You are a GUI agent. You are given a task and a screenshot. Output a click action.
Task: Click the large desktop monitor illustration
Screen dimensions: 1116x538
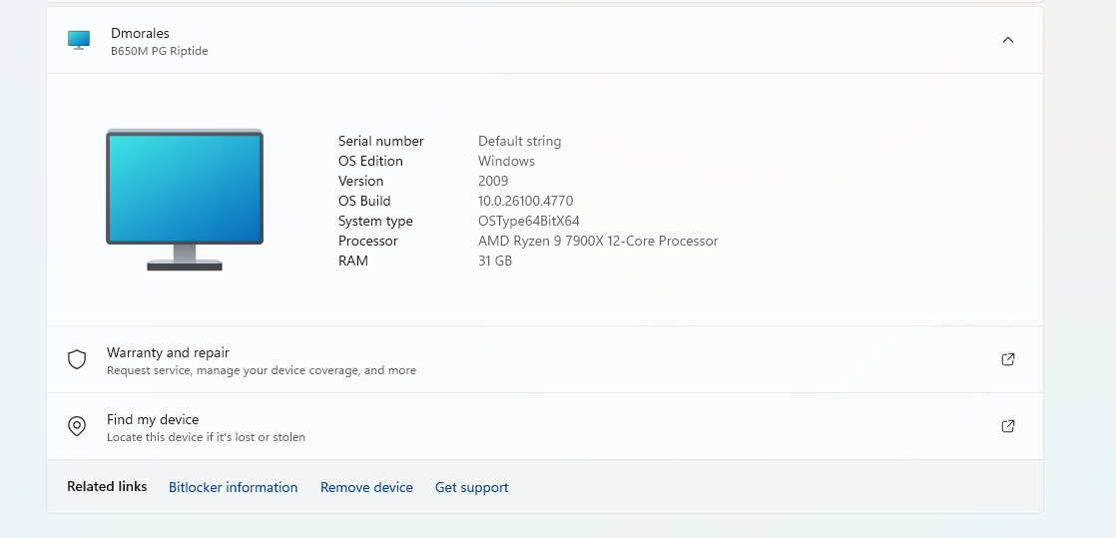[185, 200]
